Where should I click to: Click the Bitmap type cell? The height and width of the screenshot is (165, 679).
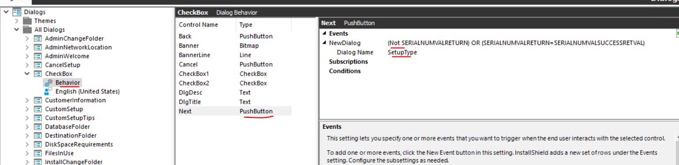(x=249, y=45)
